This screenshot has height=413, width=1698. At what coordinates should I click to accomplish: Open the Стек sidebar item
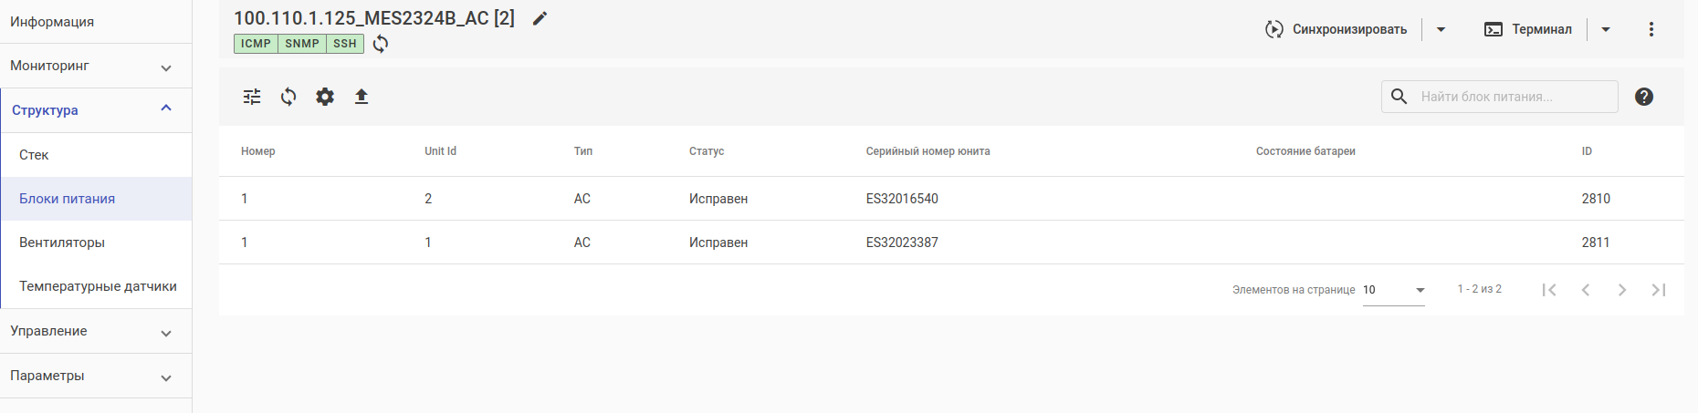tap(34, 155)
